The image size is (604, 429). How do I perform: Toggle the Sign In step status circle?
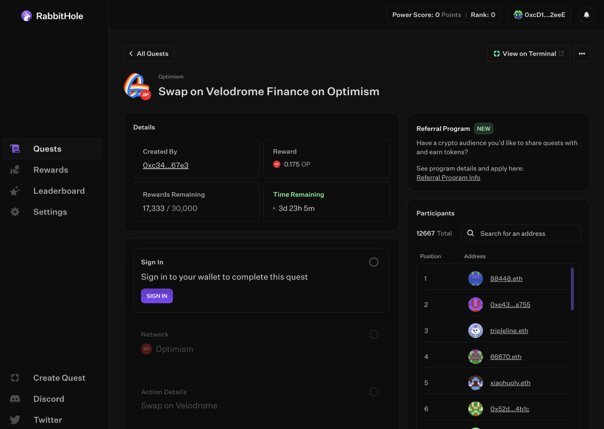point(374,262)
